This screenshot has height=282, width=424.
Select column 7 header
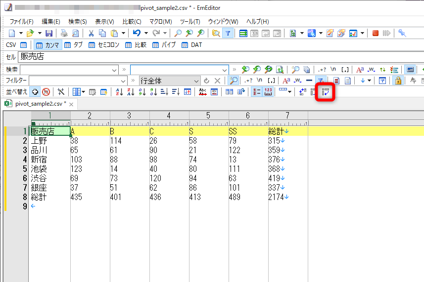click(x=288, y=116)
